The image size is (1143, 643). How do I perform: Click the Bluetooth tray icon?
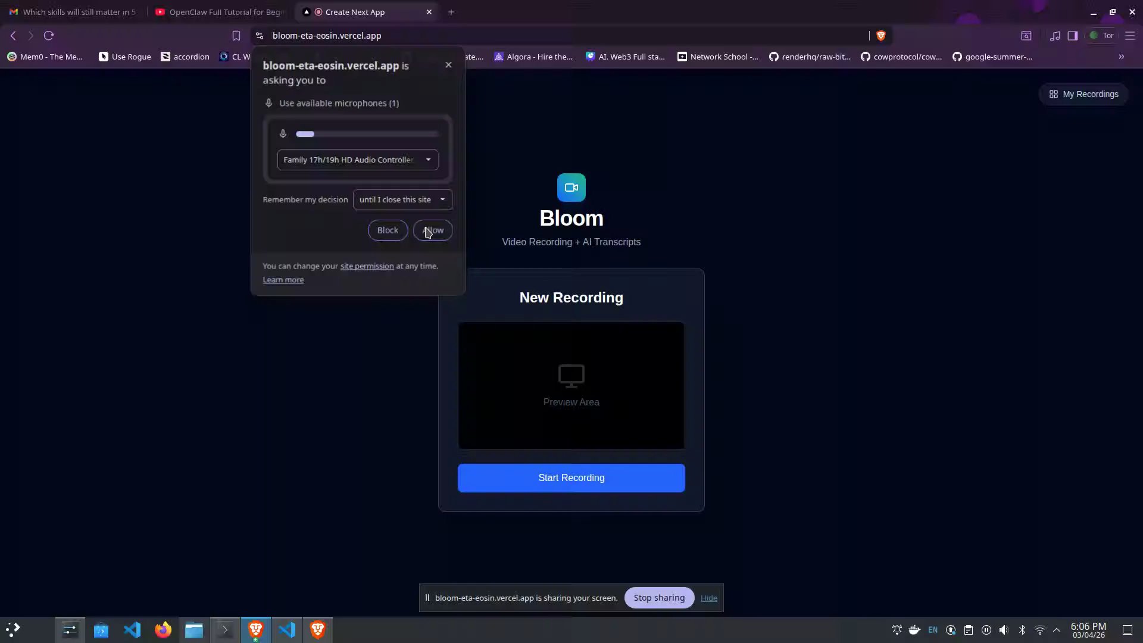click(x=1022, y=630)
